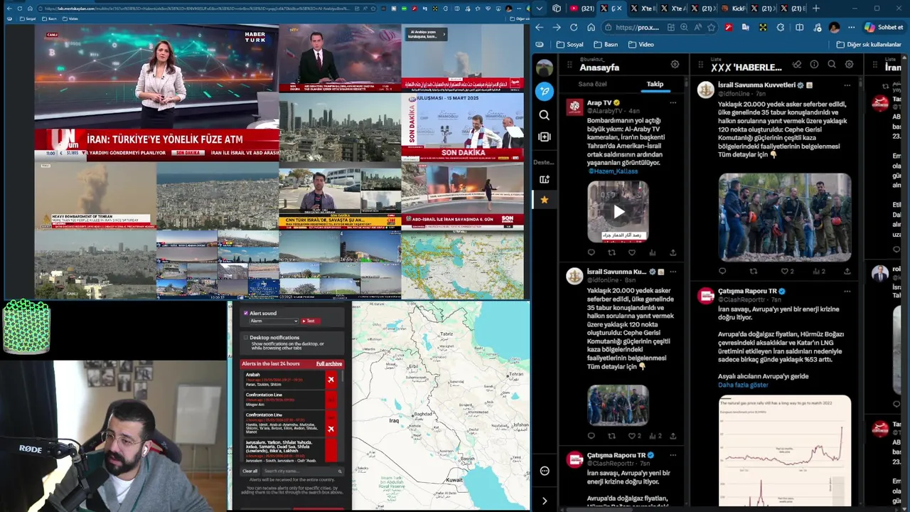Open the search icon in X Pro sidebar
The image size is (910, 512).
tap(545, 115)
